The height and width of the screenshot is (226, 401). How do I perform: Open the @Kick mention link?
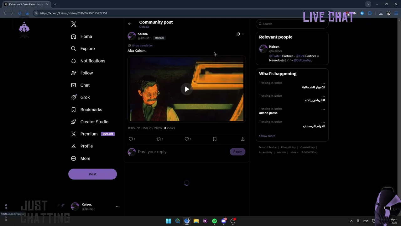coord(300,56)
